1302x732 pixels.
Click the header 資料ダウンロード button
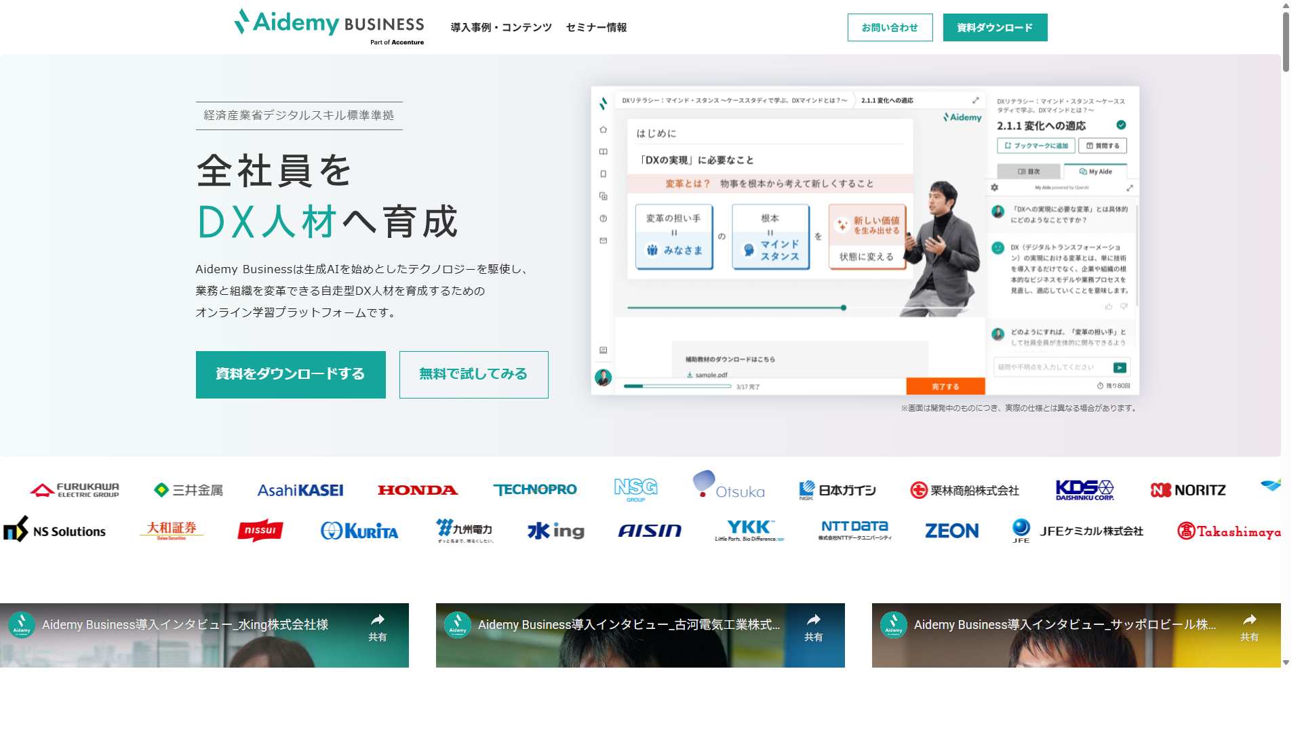[x=995, y=28]
